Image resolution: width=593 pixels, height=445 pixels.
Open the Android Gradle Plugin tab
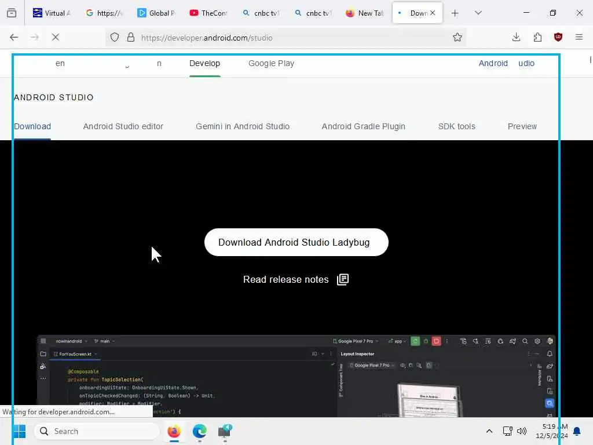pos(364,126)
